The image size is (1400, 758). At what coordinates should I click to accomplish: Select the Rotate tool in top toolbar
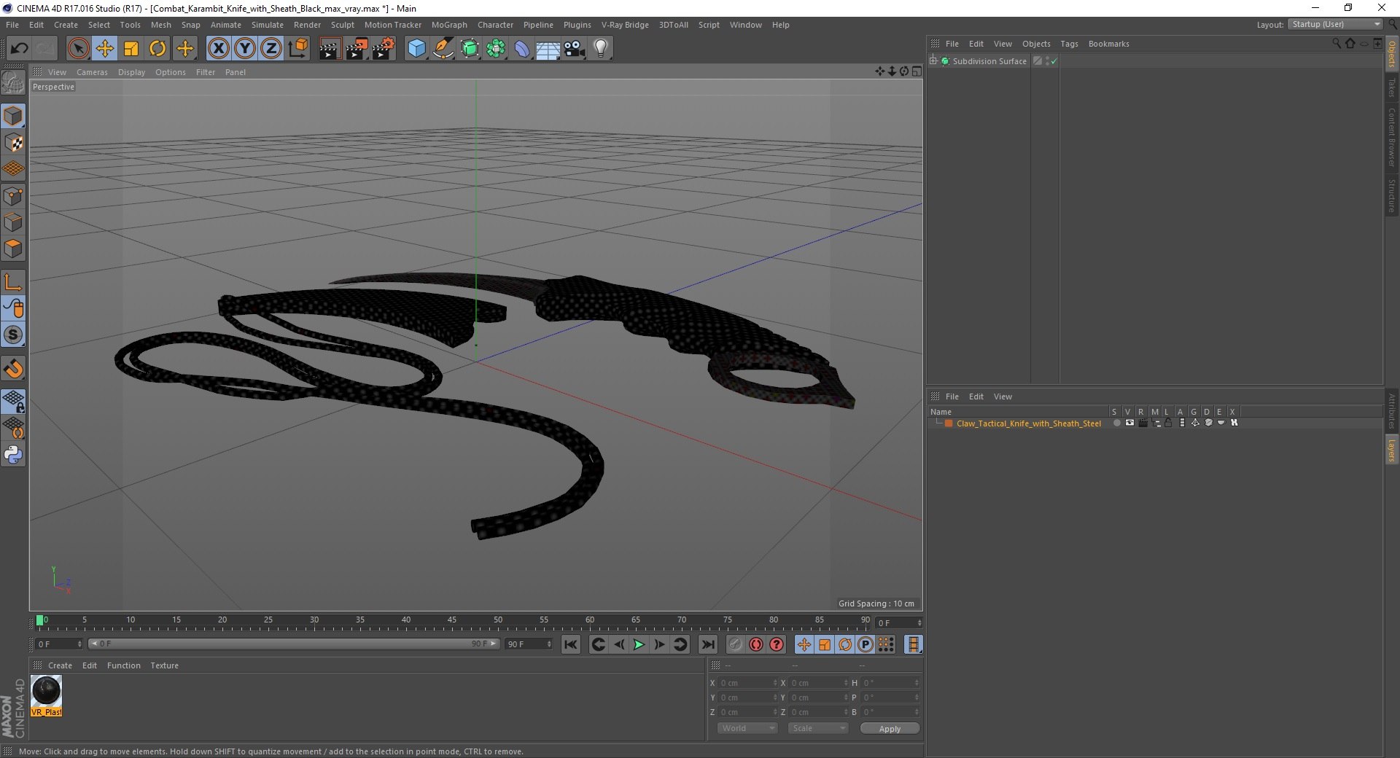(x=157, y=49)
